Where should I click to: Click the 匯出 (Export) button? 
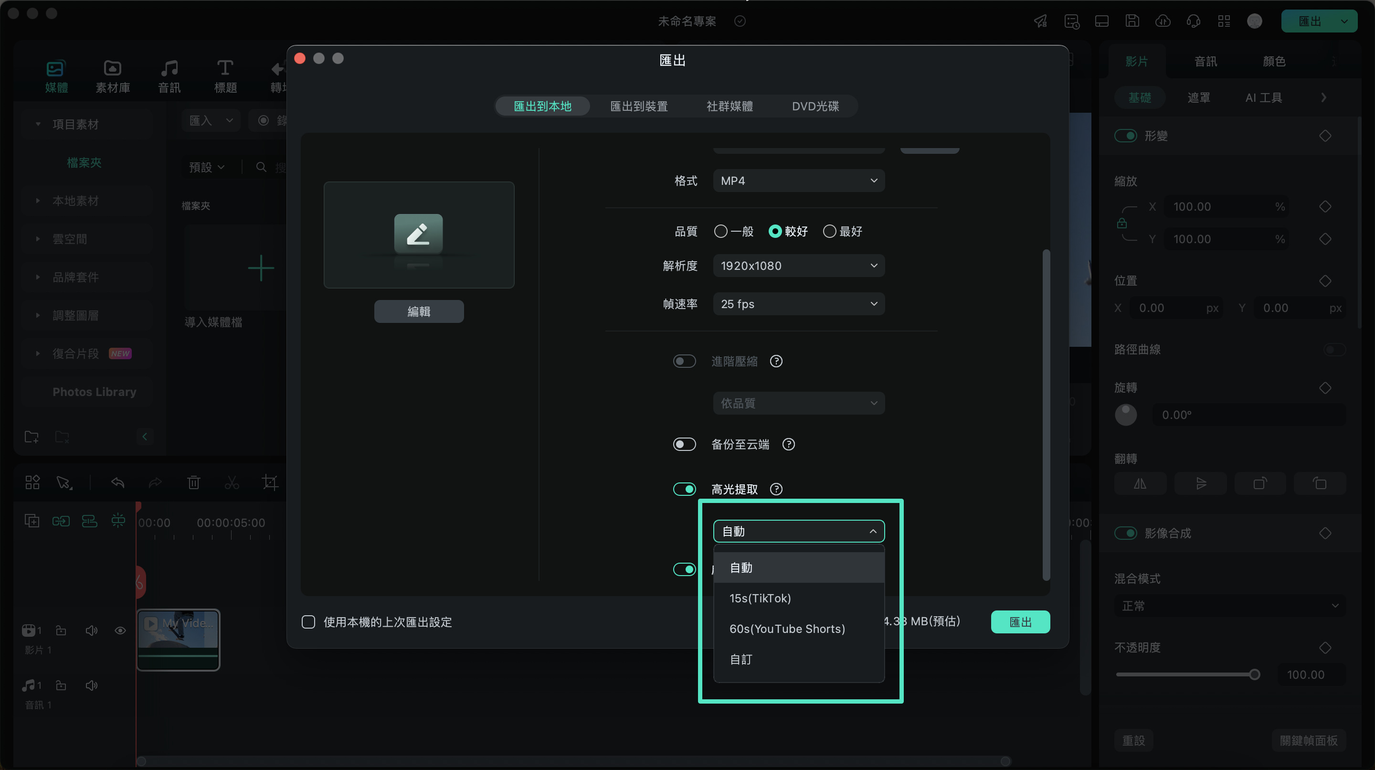pyautogui.click(x=1021, y=621)
